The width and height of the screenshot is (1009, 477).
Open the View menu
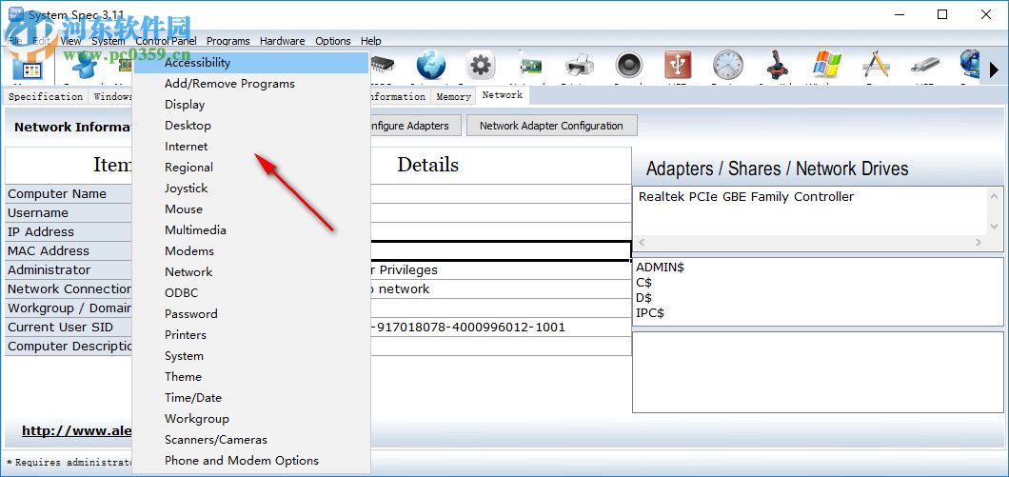point(70,41)
